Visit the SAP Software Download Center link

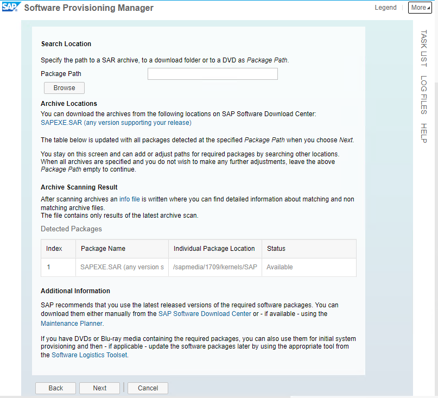click(x=204, y=314)
